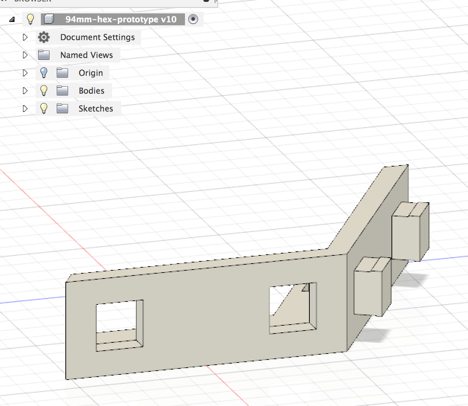Select the Sketches tree item label
Viewport: 468px width, 406px height.
96,109
